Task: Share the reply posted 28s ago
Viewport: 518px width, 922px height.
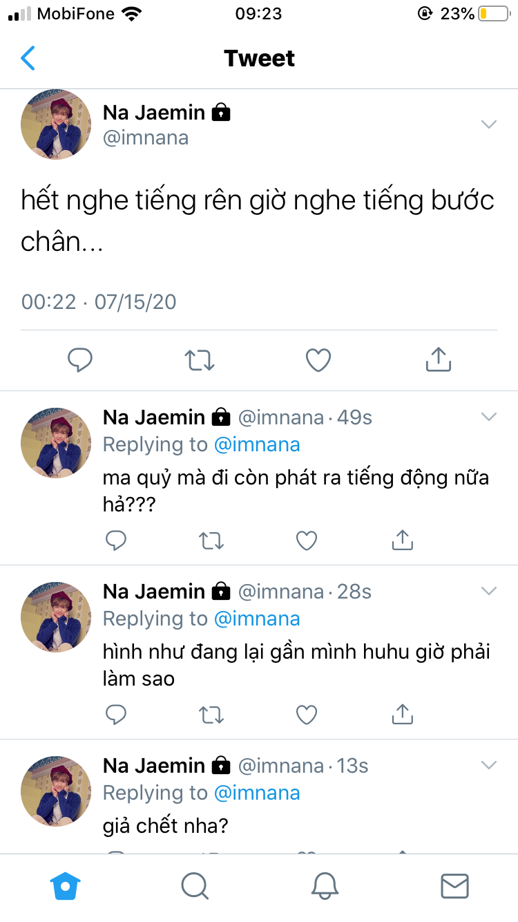Action: 402,715
